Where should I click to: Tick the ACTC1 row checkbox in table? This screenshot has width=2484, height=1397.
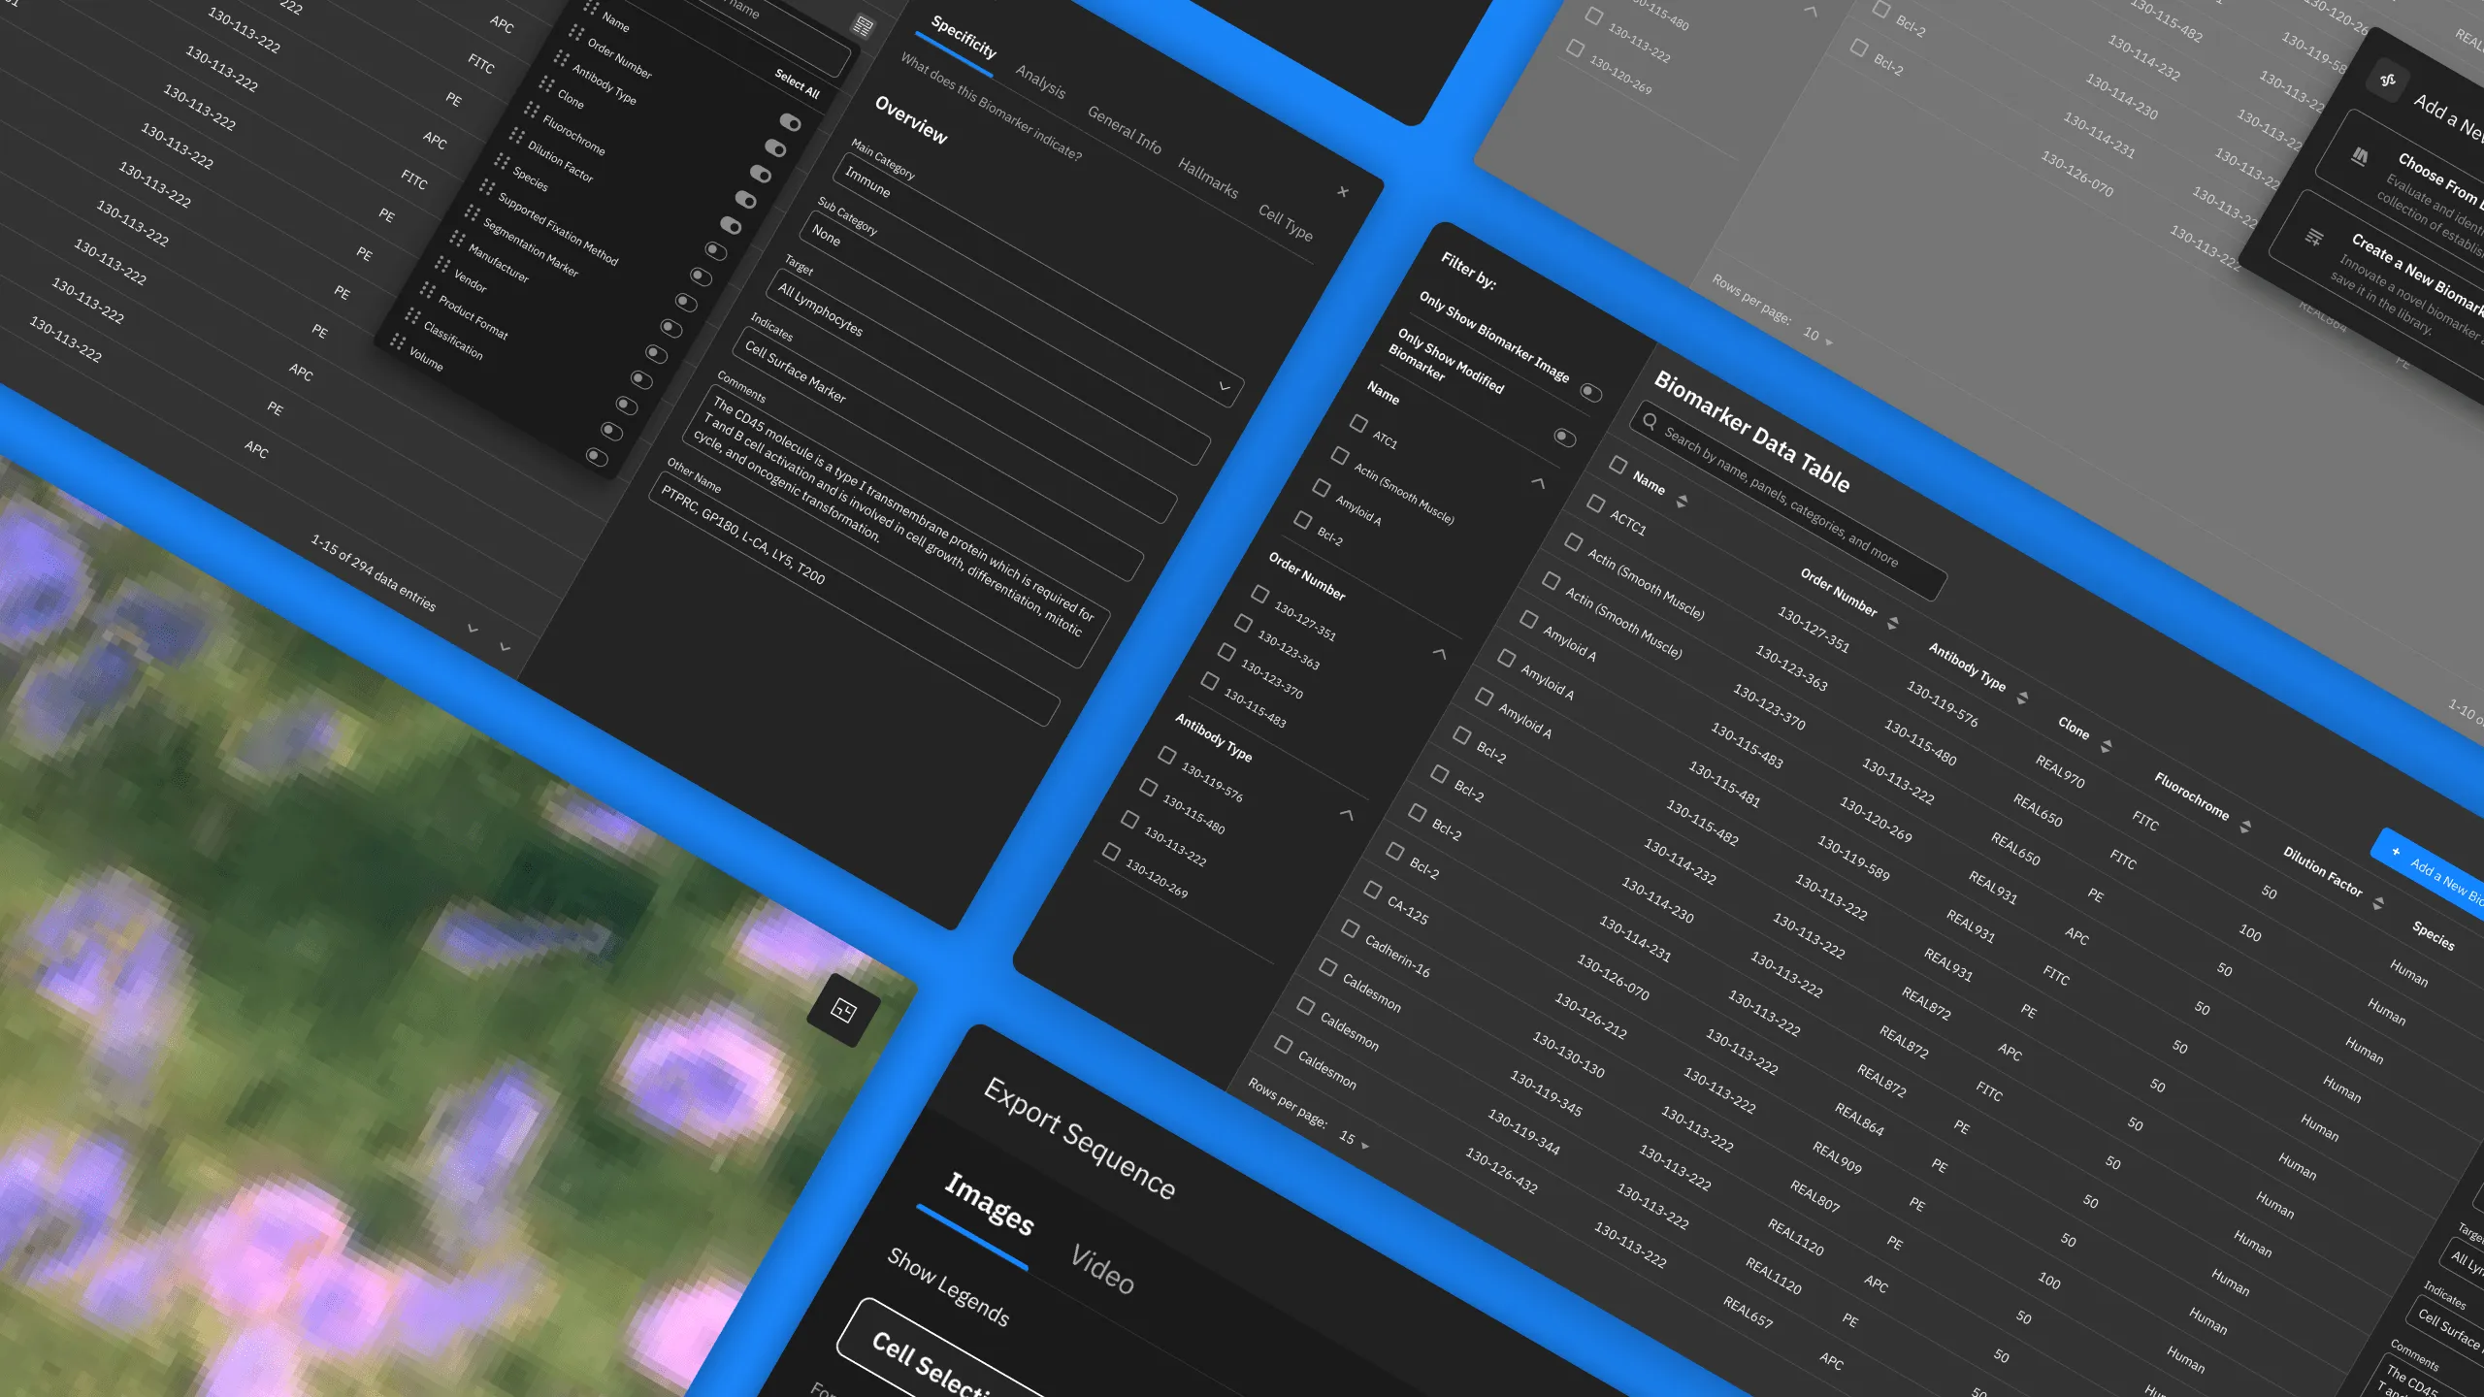pyautogui.click(x=1595, y=504)
